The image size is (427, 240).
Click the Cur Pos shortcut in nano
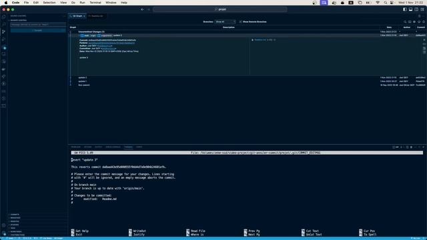point(368,231)
